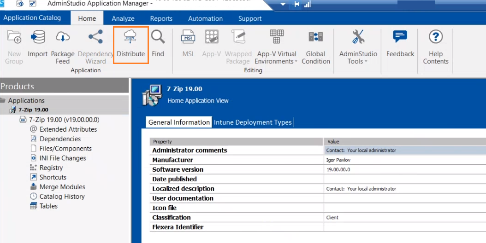
Task: Switch to the Analyze ribbon tab
Action: (x=123, y=18)
